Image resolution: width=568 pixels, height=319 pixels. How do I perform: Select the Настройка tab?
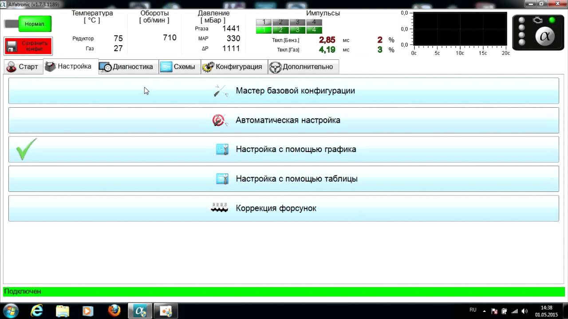point(70,66)
